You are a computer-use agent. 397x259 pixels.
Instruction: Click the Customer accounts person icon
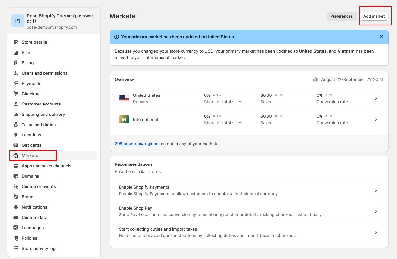16,104
